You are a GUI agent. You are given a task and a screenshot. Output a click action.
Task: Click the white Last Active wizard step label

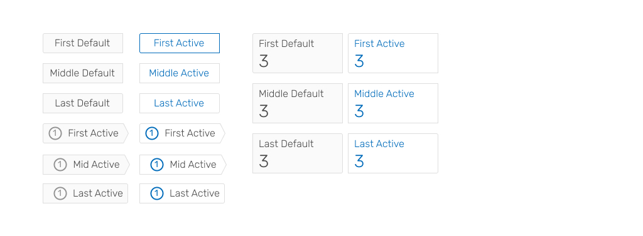(195, 193)
